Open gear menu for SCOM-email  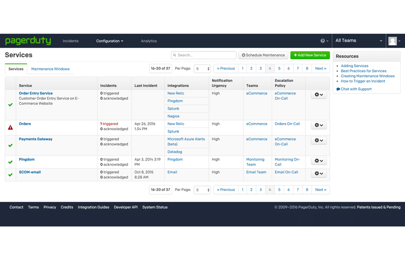coord(319,174)
